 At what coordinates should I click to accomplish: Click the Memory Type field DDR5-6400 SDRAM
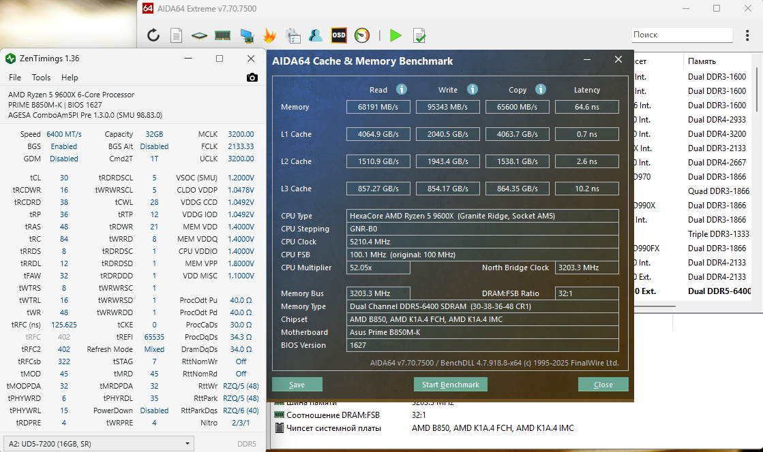482,307
